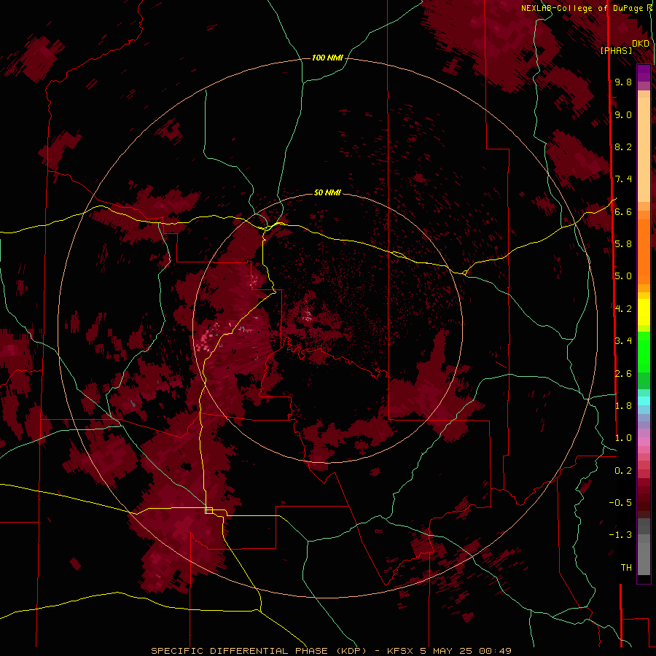Click the orange segment of color bar
This screenshot has height=656, width=656.
tap(644, 252)
